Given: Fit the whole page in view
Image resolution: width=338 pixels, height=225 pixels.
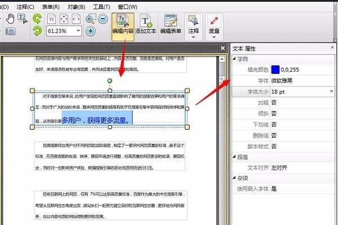Looking at the screenshot, I should coord(64,19).
